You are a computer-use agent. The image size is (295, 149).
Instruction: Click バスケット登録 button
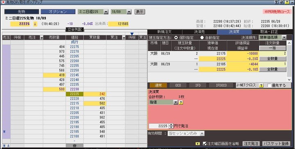(x=276, y=144)
